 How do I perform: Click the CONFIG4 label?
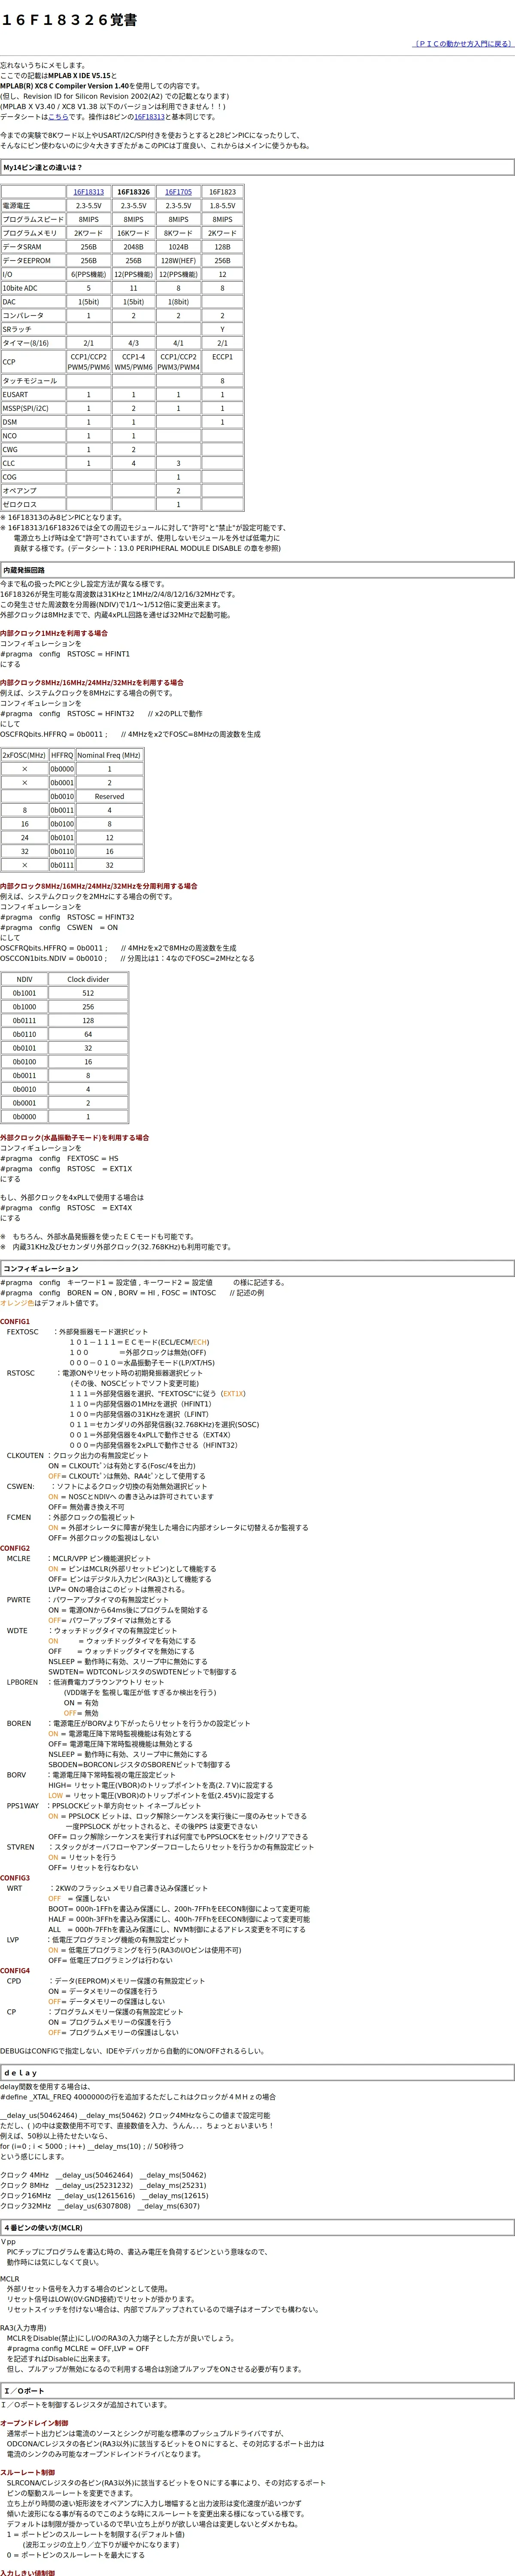coord(15,1971)
